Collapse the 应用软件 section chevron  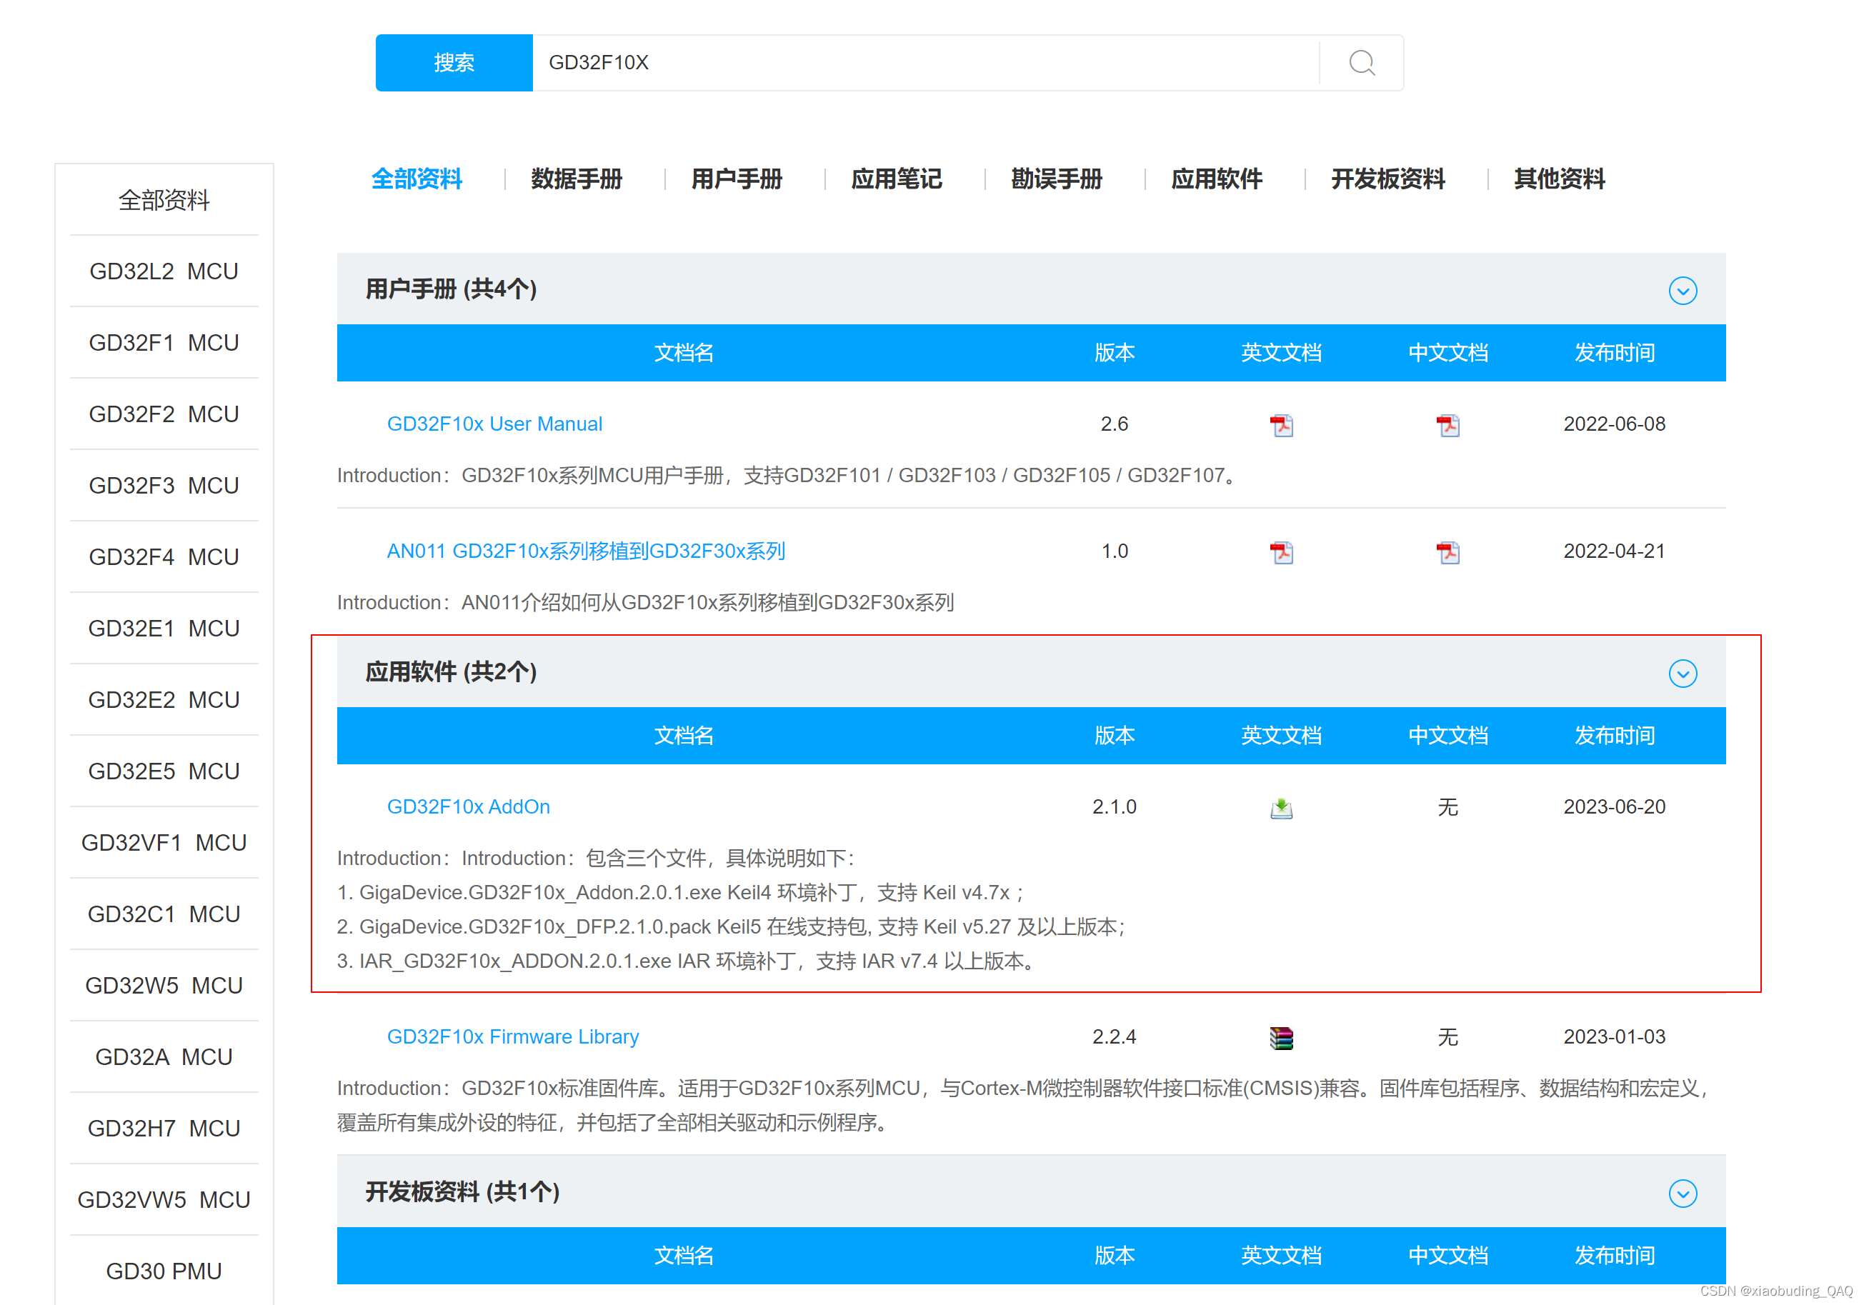pyautogui.click(x=1682, y=673)
